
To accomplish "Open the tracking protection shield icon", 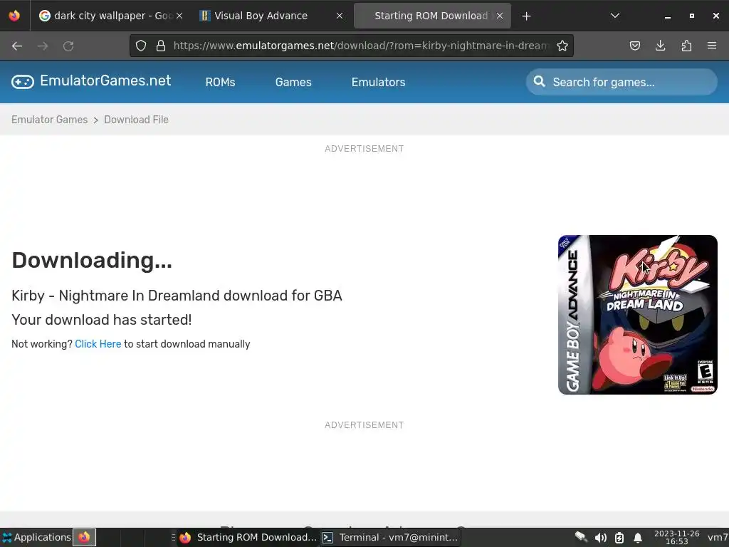I will pyautogui.click(x=141, y=46).
